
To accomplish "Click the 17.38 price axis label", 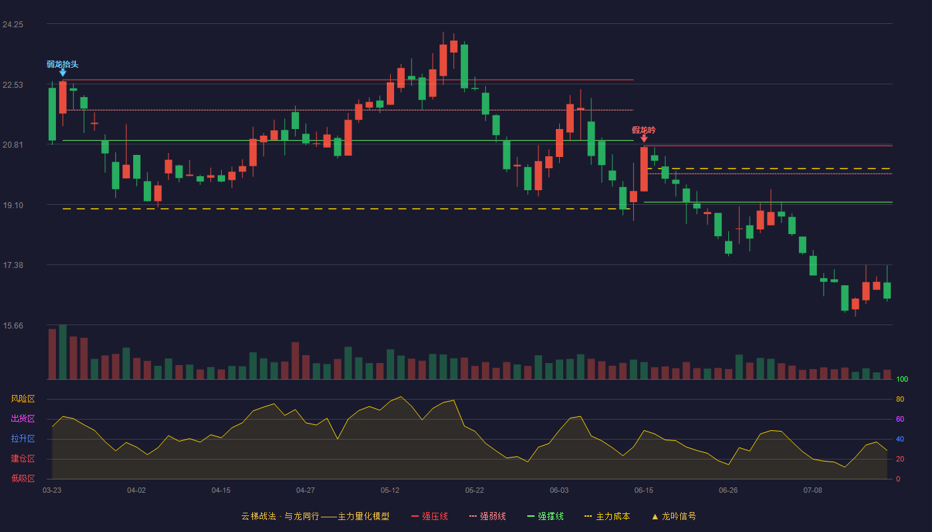I will click(13, 265).
